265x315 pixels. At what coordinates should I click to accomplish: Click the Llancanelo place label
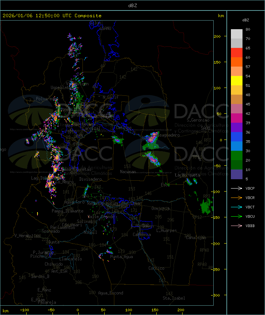pos(70,259)
